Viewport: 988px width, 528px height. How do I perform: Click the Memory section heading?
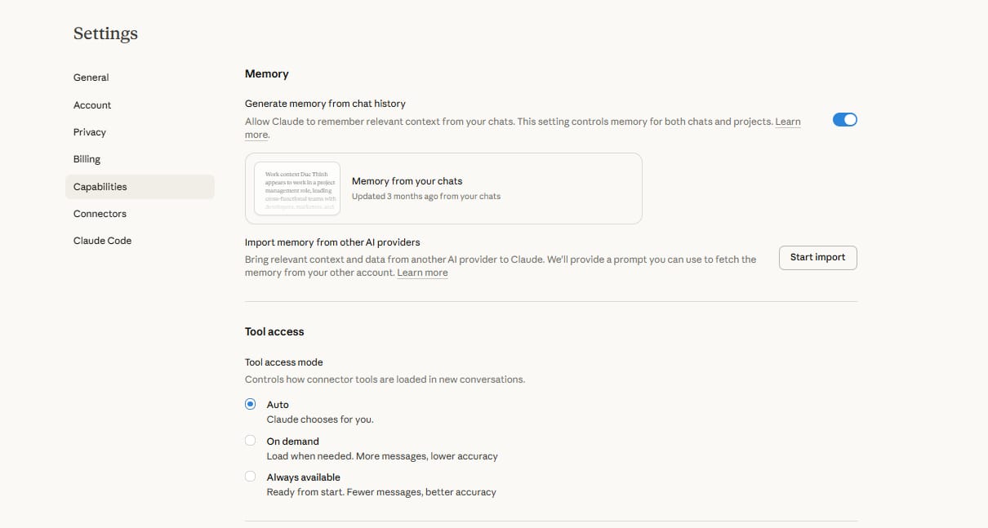(x=267, y=73)
